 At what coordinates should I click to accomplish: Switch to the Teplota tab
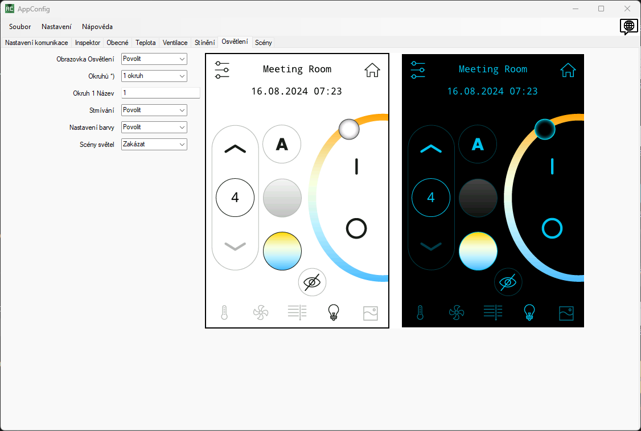146,43
